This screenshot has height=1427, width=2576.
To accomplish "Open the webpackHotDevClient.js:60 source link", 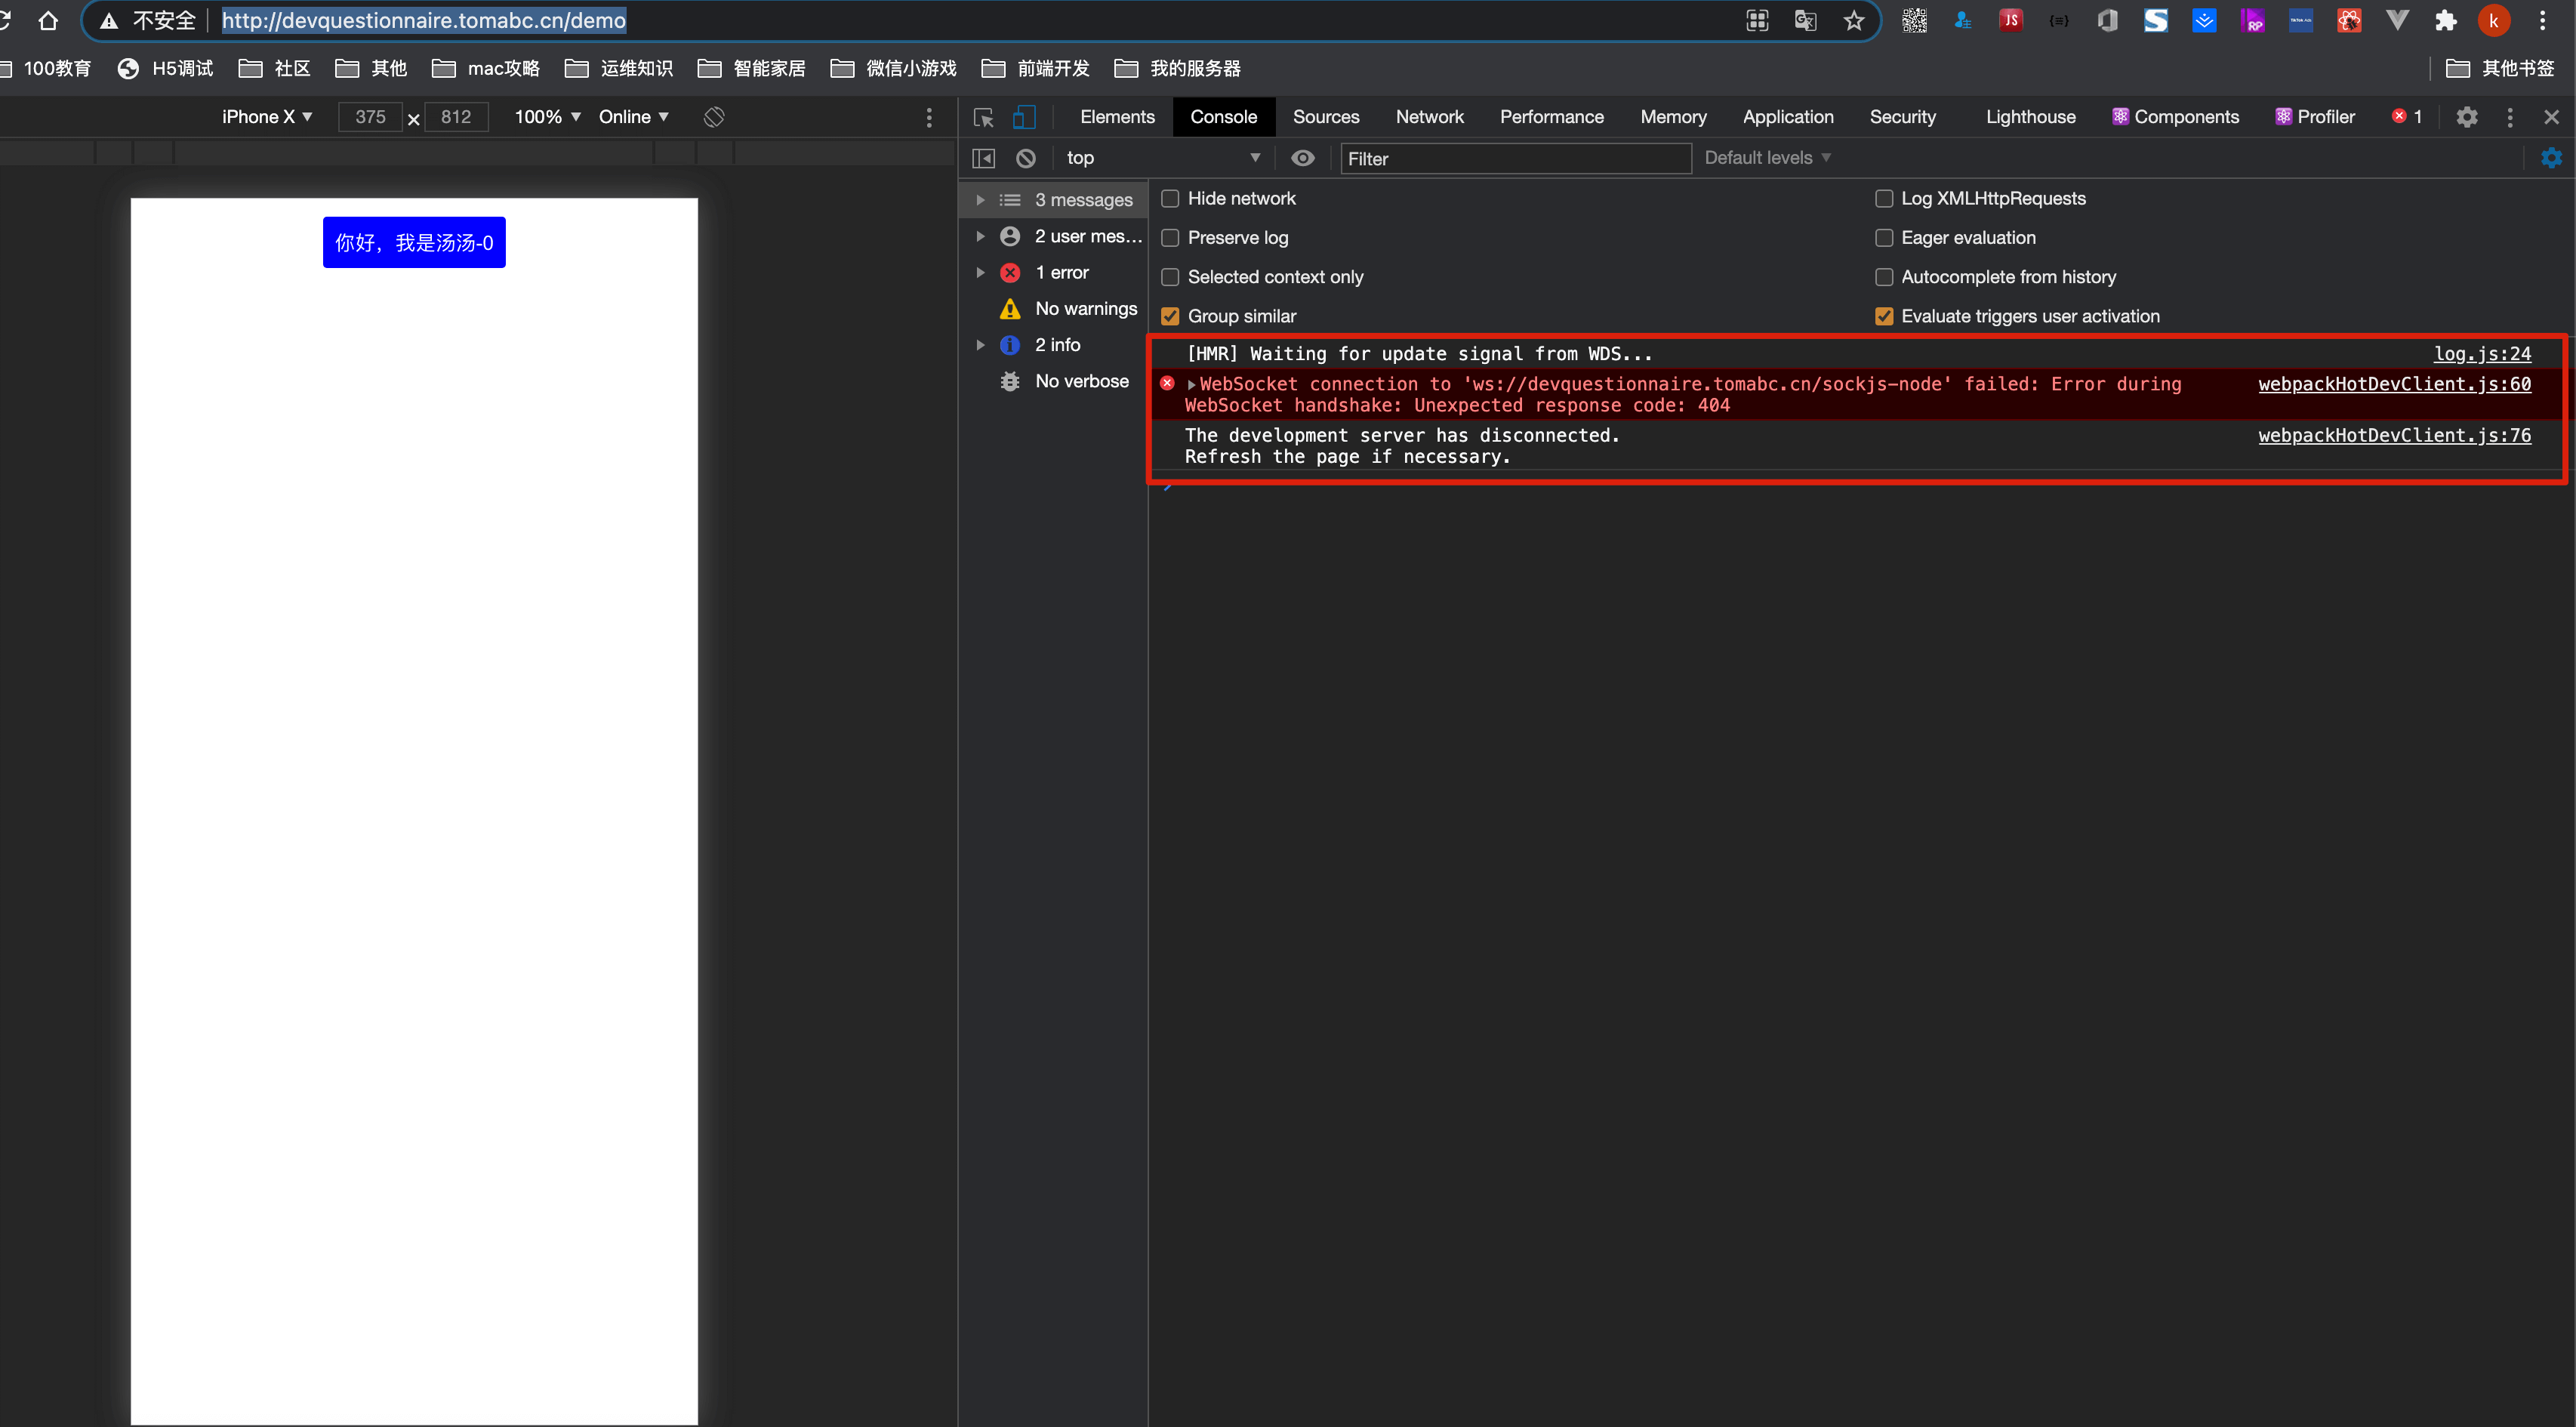I will click(x=2393, y=384).
